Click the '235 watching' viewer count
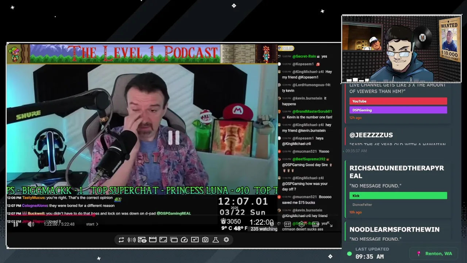Image resolution: width=467 pixels, height=263 pixels. (264, 229)
